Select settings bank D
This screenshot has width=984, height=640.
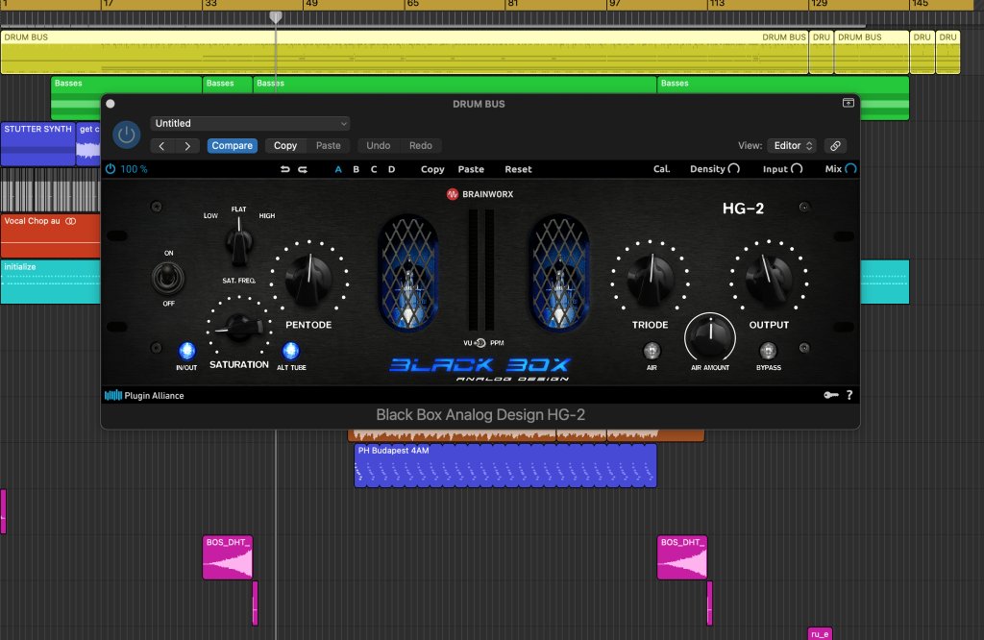[392, 169]
